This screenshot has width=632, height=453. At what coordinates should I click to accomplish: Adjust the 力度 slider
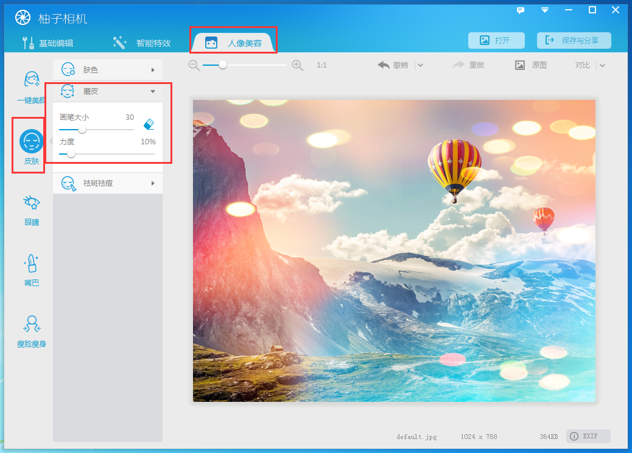71,154
